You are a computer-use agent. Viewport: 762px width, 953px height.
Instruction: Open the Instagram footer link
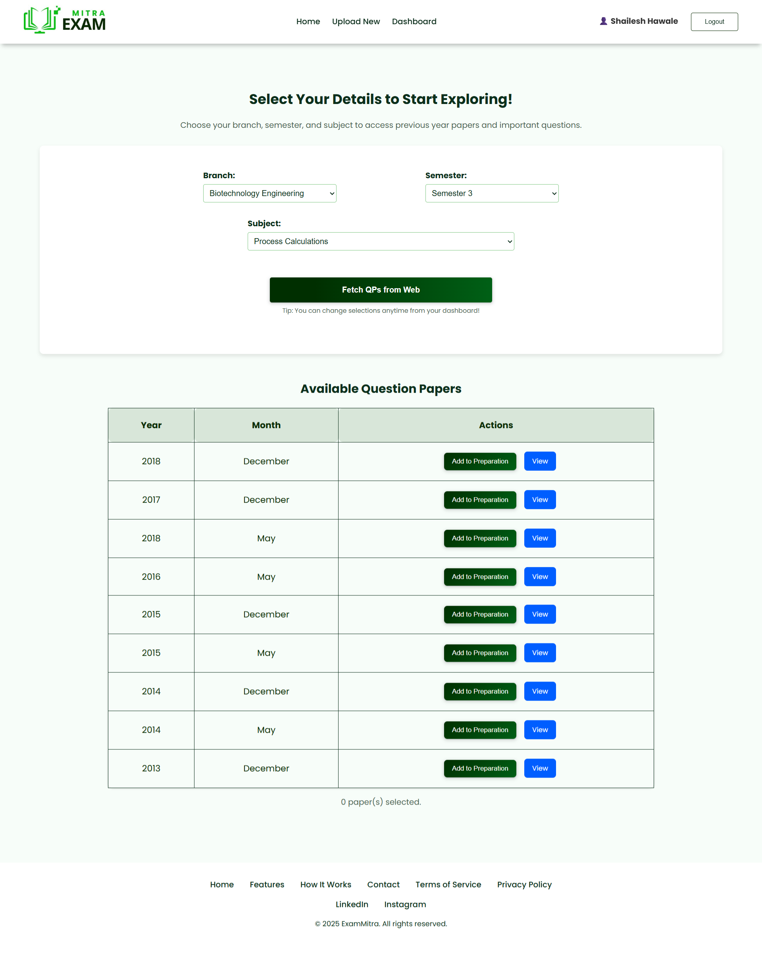(405, 904)
